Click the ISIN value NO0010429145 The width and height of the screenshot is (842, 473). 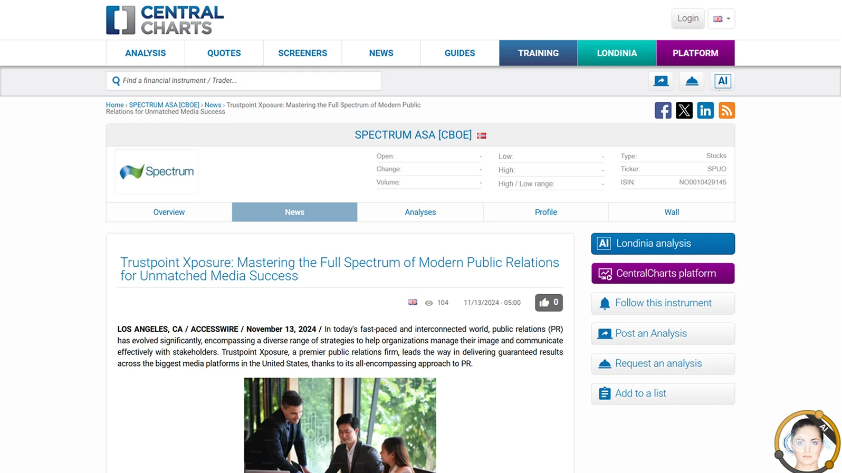point(703,182)
